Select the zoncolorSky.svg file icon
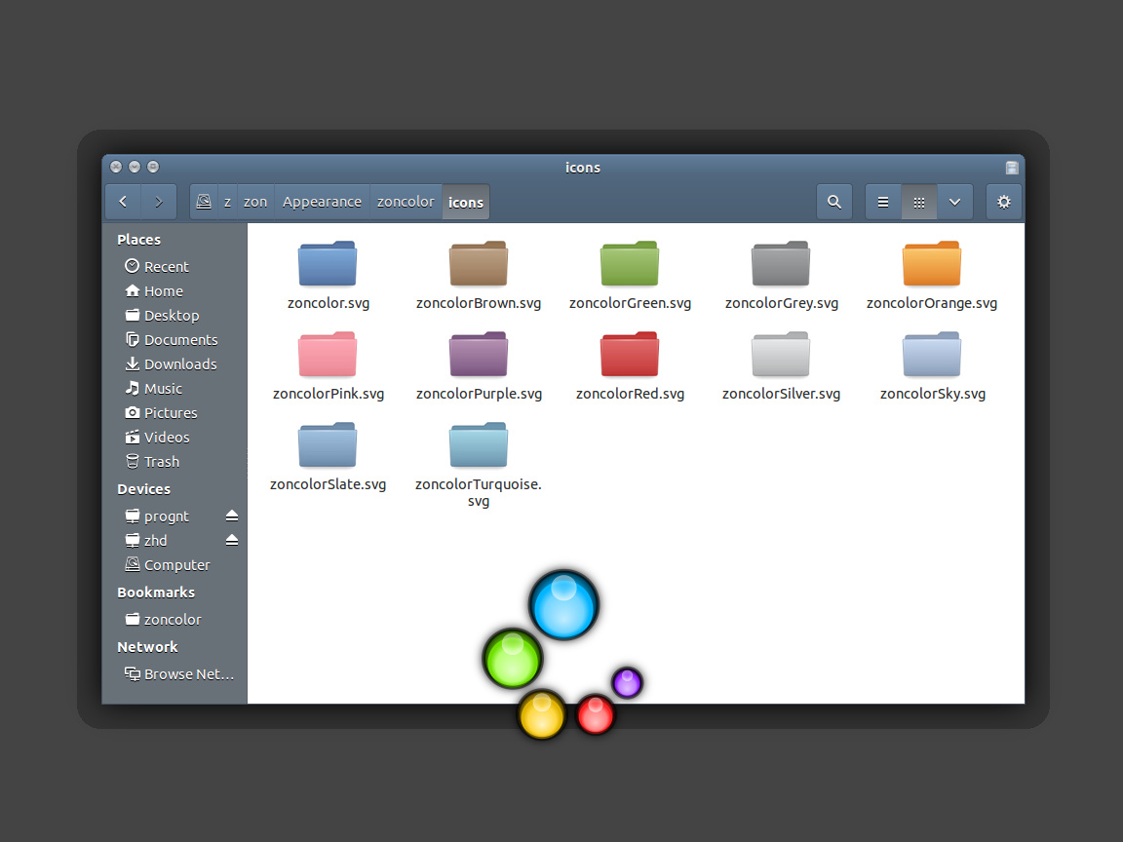 click(x=932, y=354)
